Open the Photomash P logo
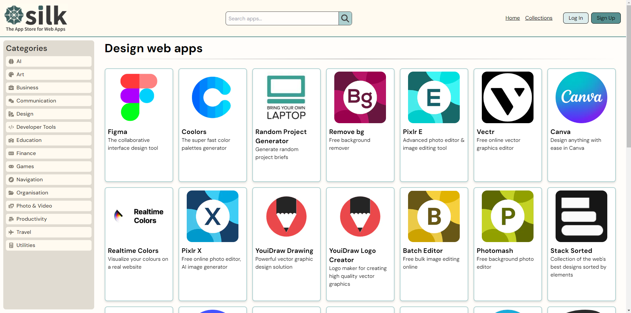 [508, 216]
